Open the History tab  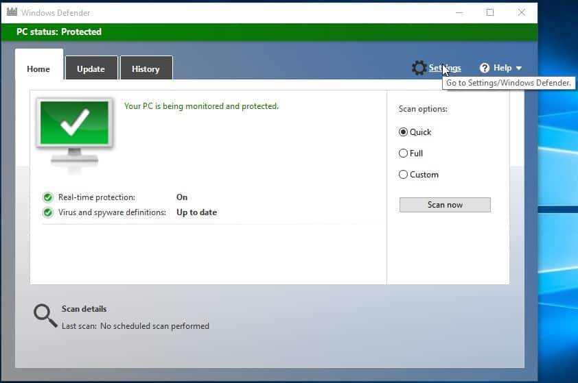[x=146, y=69]
